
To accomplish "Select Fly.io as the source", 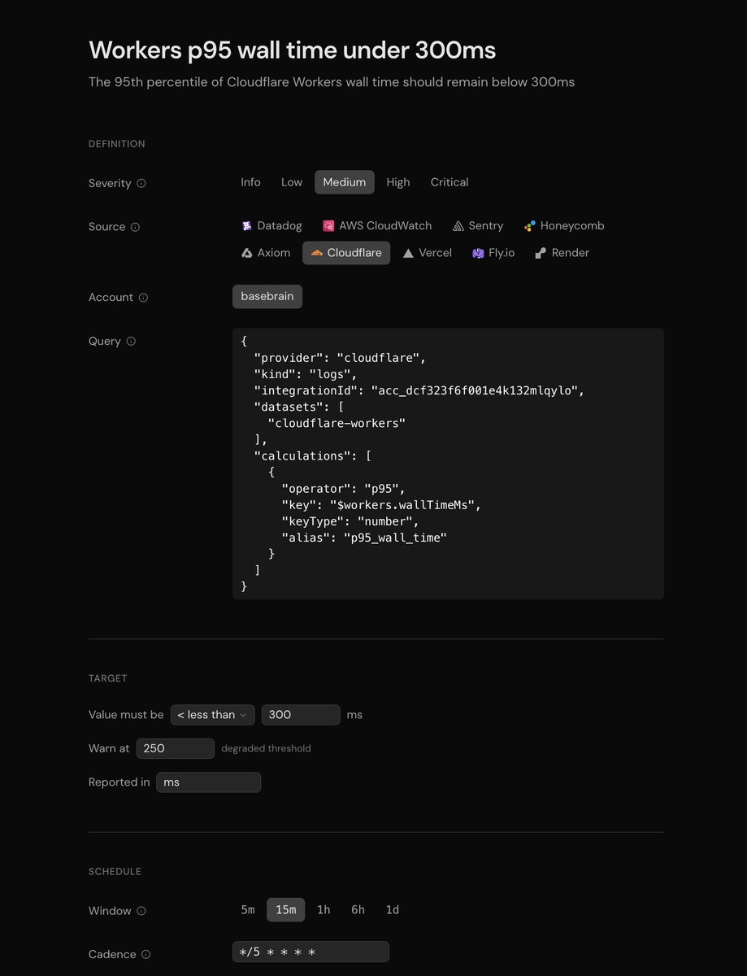I will 493,253.
